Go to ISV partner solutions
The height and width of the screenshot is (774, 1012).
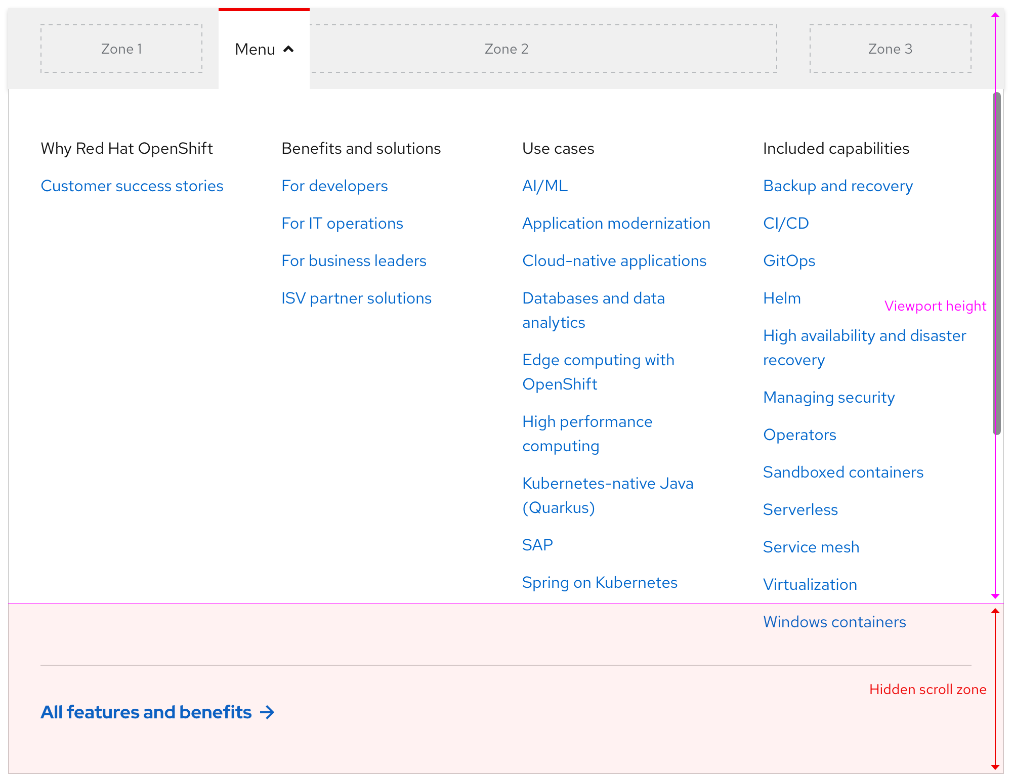pos(356,298)
